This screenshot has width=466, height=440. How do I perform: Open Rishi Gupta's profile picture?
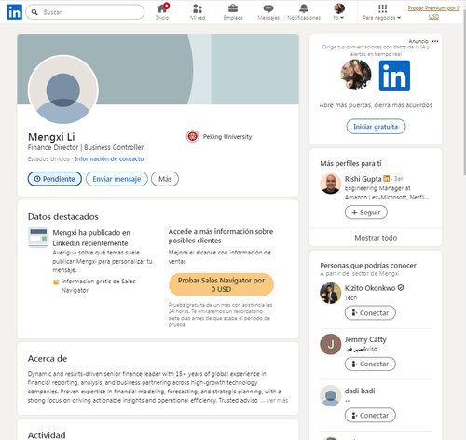tap(331, 184)
